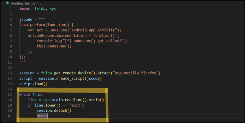The image size is (245, 123).
Task: Click the "android.app.Activity" string
Action: (x=93, y=30)
